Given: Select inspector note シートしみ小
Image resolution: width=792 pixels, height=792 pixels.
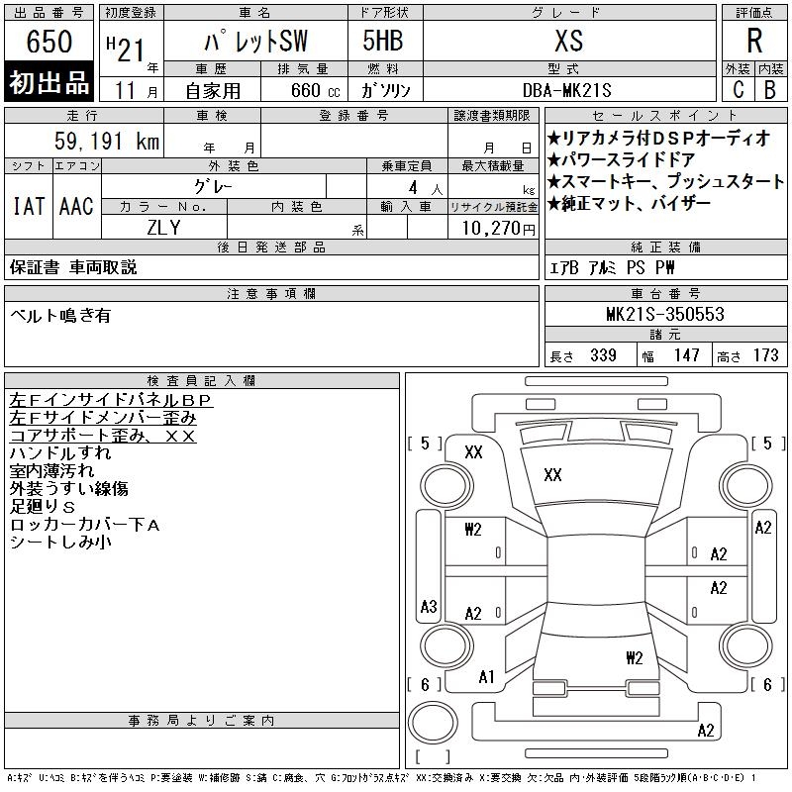Looking at the screenshot, I should (60, 542).
